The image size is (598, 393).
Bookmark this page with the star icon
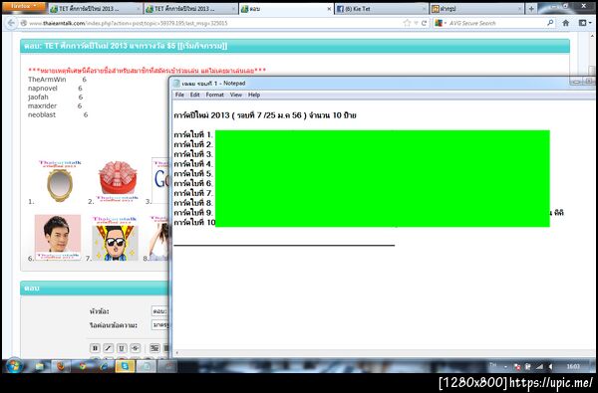point(407,23)
